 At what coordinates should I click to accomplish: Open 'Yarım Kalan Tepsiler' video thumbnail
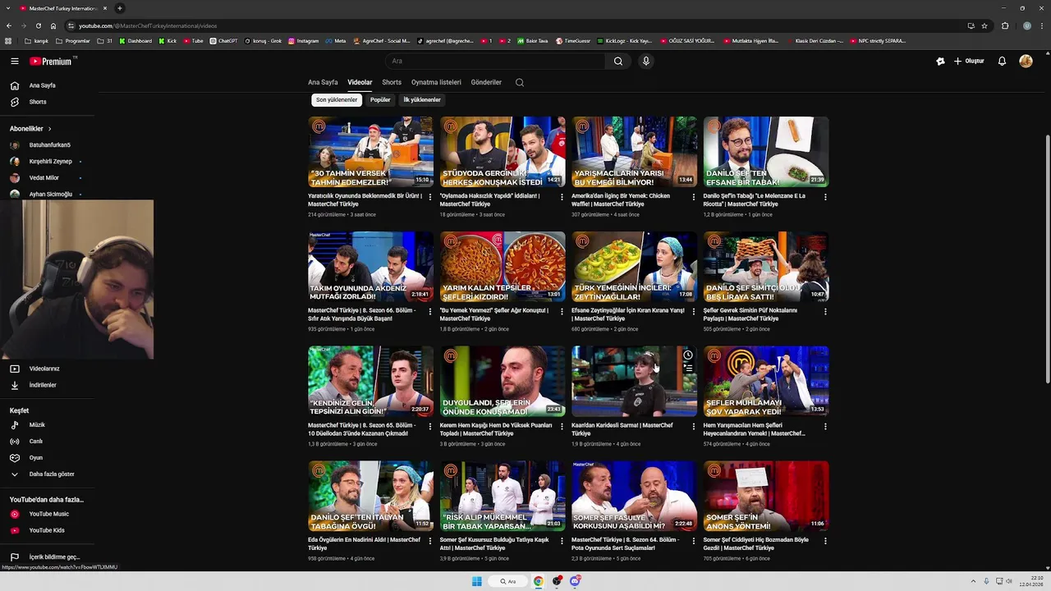[x=503, y=267]
